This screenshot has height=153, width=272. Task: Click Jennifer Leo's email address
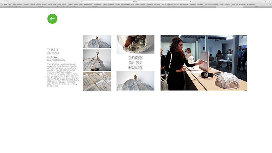click(x=56, y=59)
